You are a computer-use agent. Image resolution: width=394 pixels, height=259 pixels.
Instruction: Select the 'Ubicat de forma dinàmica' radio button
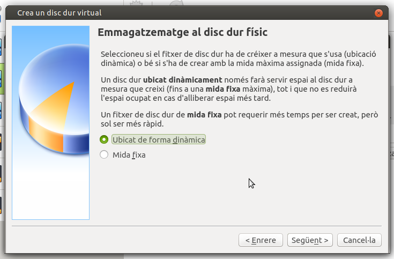[104, 139]
